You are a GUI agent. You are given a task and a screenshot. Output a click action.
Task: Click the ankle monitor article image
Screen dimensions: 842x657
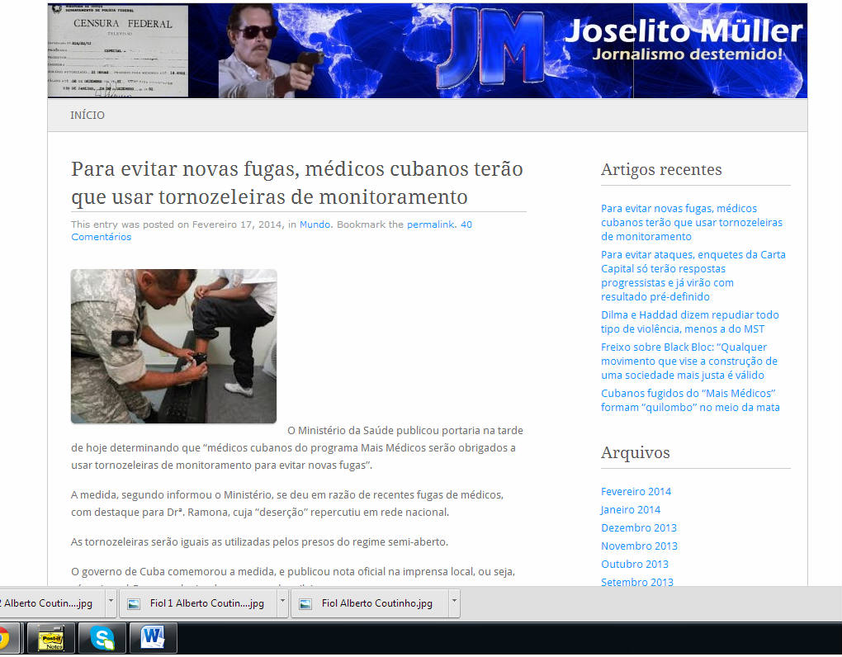click(x=173, y=346)
